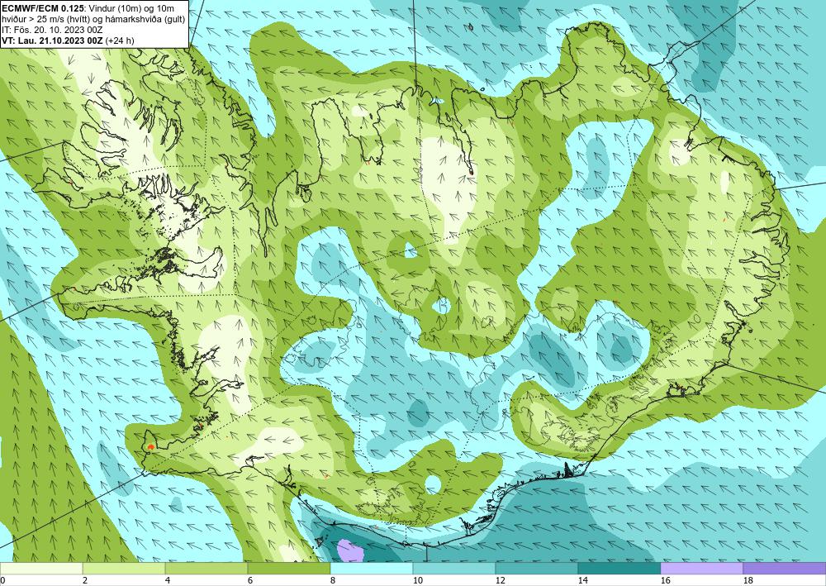
Task: Click the '8' label on the legend scale
Action: pos(332,580)
